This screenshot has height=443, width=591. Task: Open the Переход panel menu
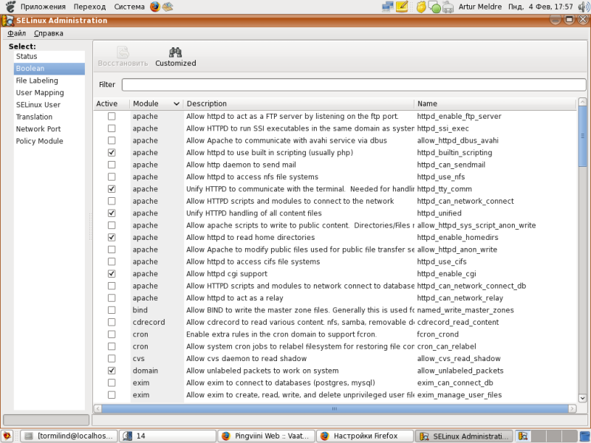(89, 7)
